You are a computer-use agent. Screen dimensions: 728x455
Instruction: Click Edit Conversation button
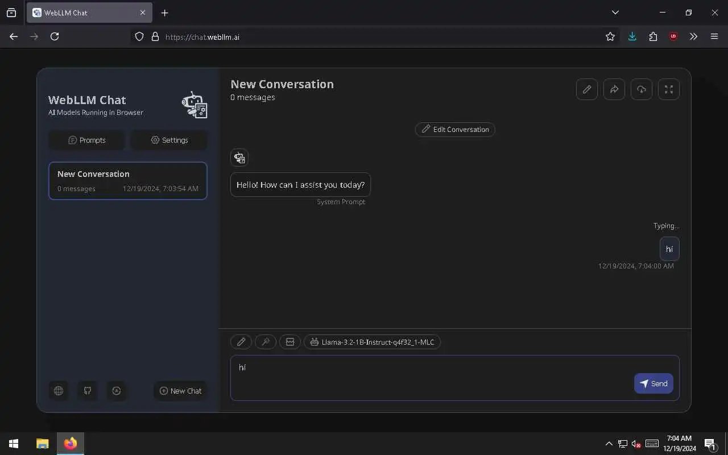tap(455, 129)
